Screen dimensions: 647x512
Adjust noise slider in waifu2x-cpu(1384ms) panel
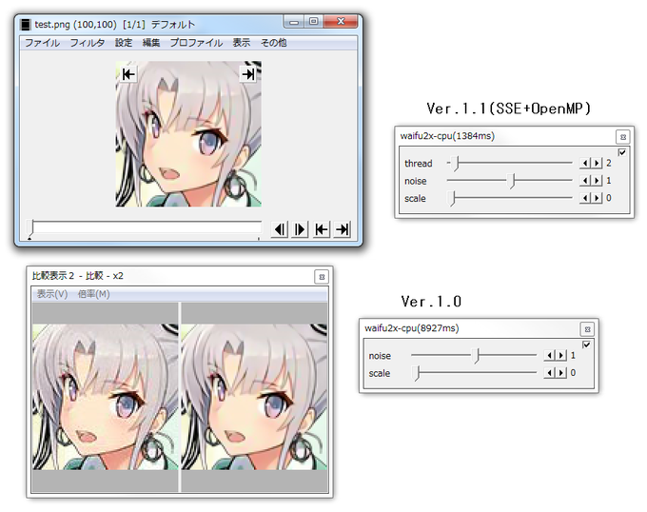pyautogui.click(x=510, y=181)
